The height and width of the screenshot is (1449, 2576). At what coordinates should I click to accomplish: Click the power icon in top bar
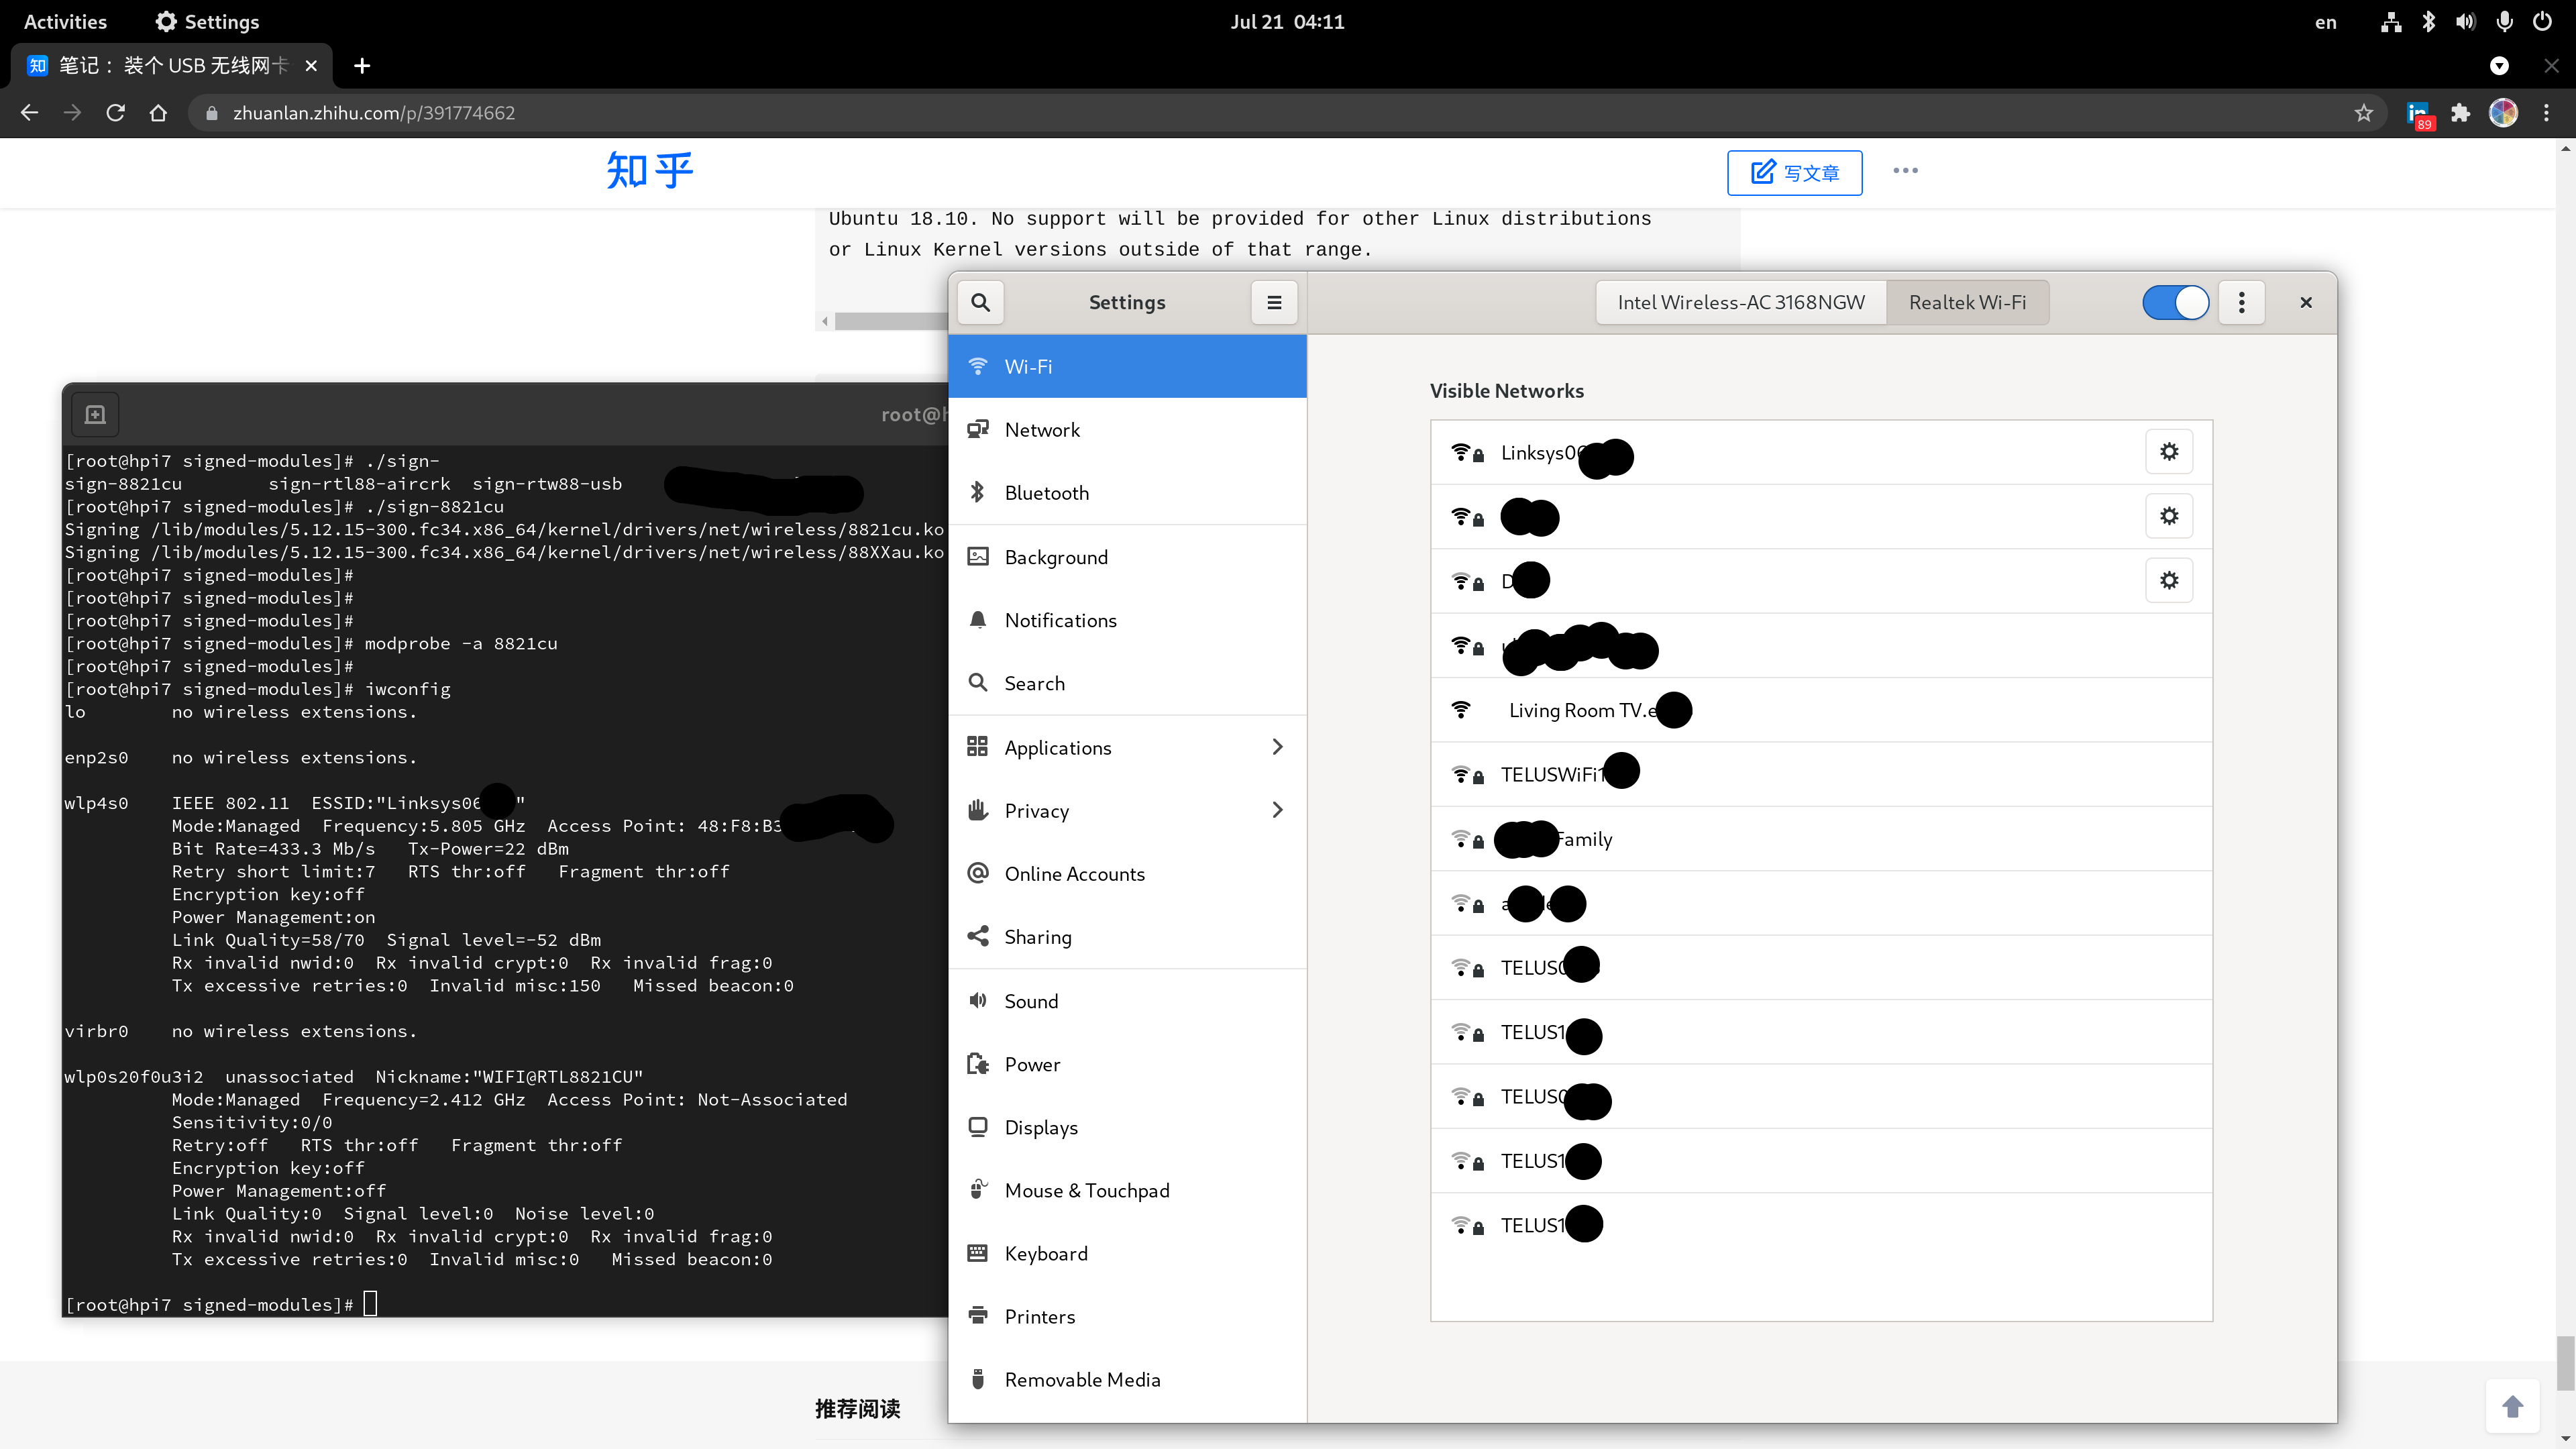(x=2541, y=22)
